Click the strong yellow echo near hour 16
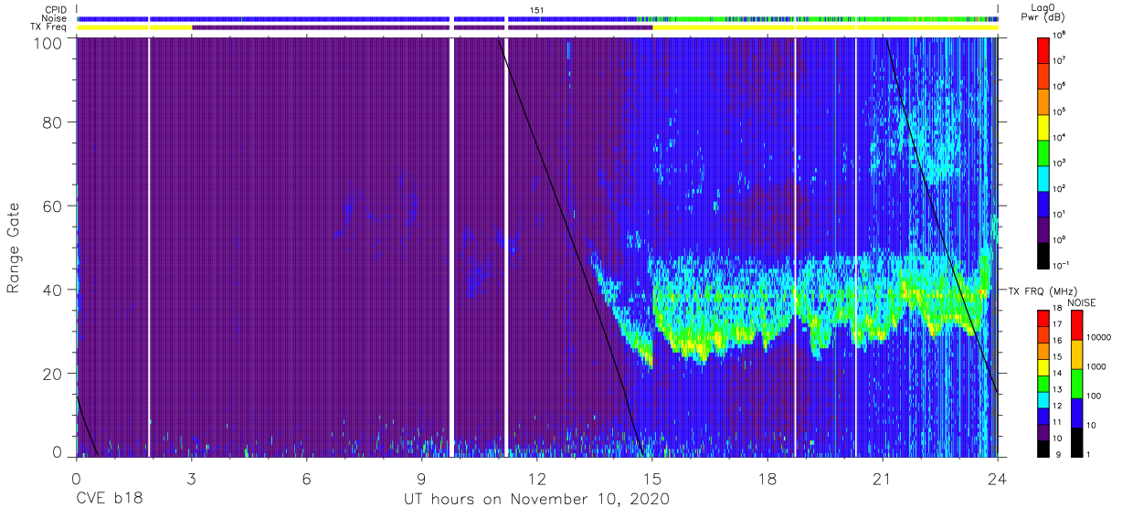The image size is (1122, 518). click(x=696, y=345)
